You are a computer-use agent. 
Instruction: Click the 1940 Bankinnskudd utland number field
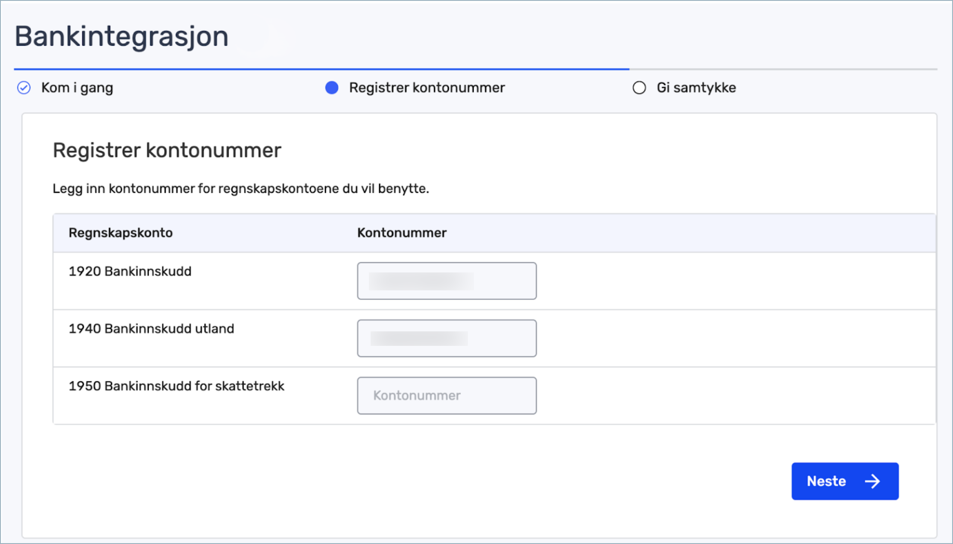click(x=447, y=338)
